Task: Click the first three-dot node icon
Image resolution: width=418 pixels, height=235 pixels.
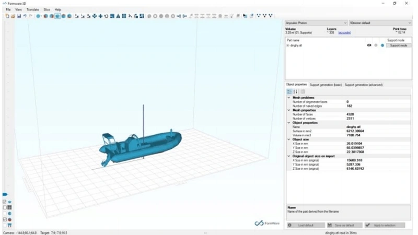Action: (x=259, y=16)
